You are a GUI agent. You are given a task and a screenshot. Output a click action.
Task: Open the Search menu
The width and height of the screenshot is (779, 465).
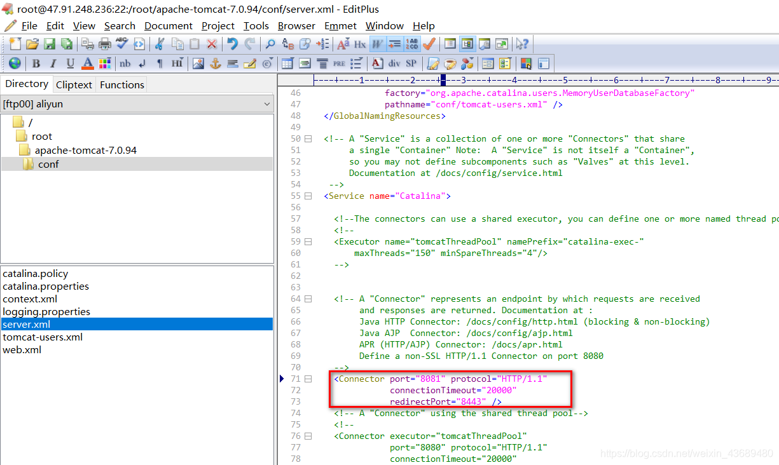pos(120,25)
